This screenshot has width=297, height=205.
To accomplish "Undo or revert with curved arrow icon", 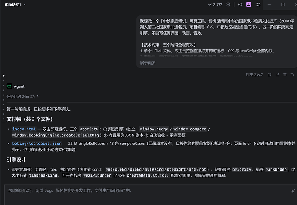I will pos(292,75).
